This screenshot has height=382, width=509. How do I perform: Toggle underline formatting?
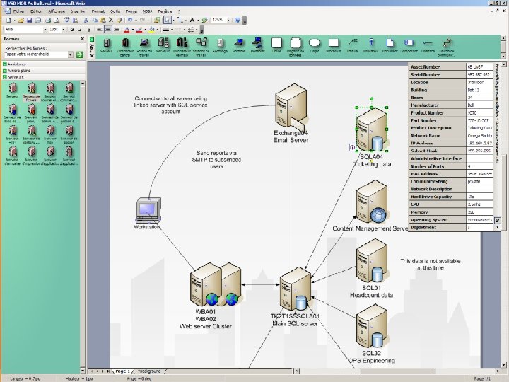point(88,30)
